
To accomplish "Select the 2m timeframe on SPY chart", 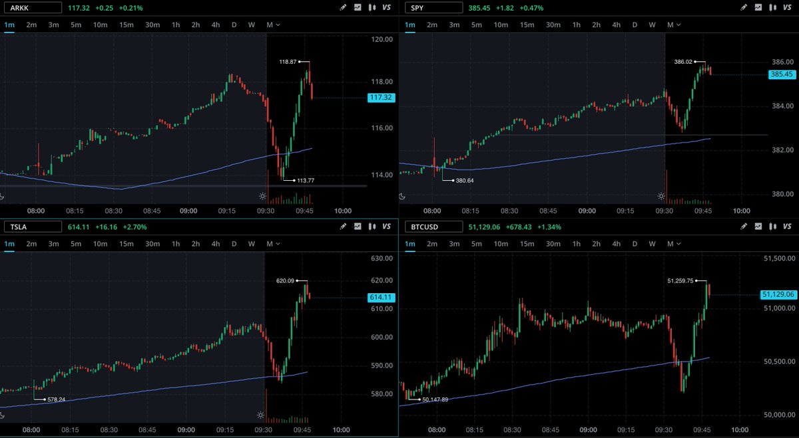I will [432, 25].
